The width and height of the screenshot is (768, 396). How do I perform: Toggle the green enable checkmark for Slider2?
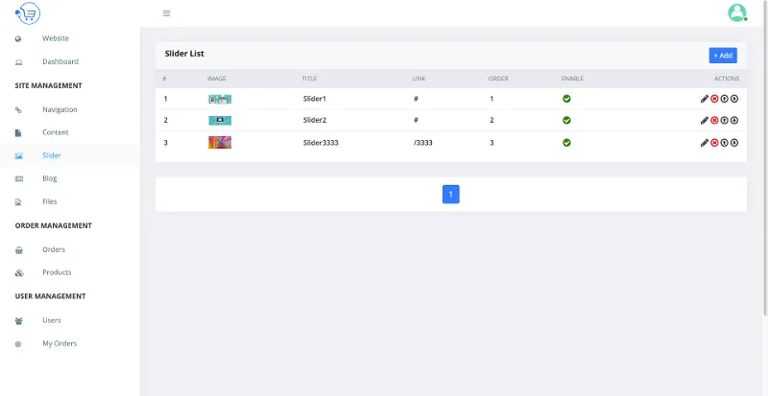(x=566, y=121)
